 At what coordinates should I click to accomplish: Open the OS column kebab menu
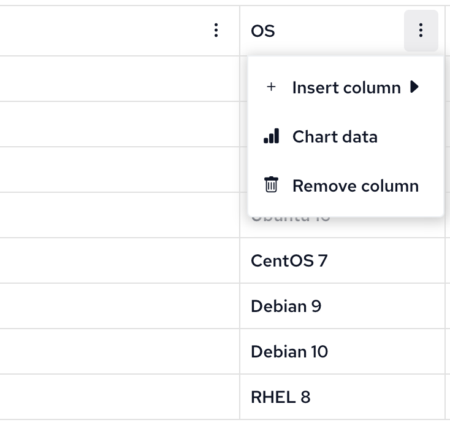pyautogui.click(x=421, y=31)
